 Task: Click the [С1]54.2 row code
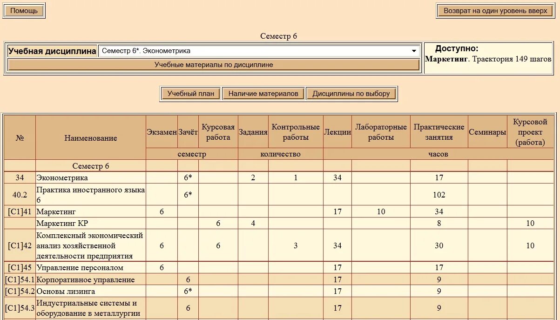click(x=20, y=291)
